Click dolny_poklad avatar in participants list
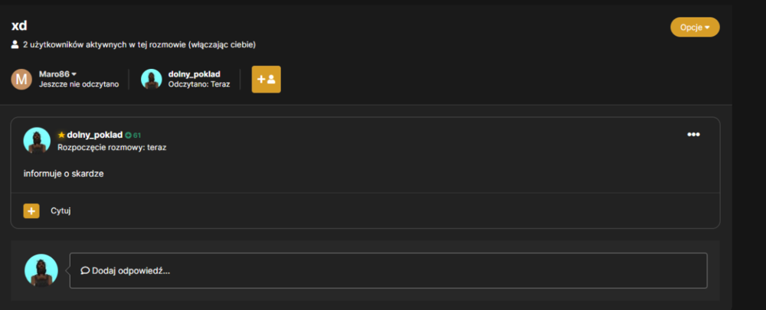This screenshot has height=310, width=766. (x=152, y=79)
